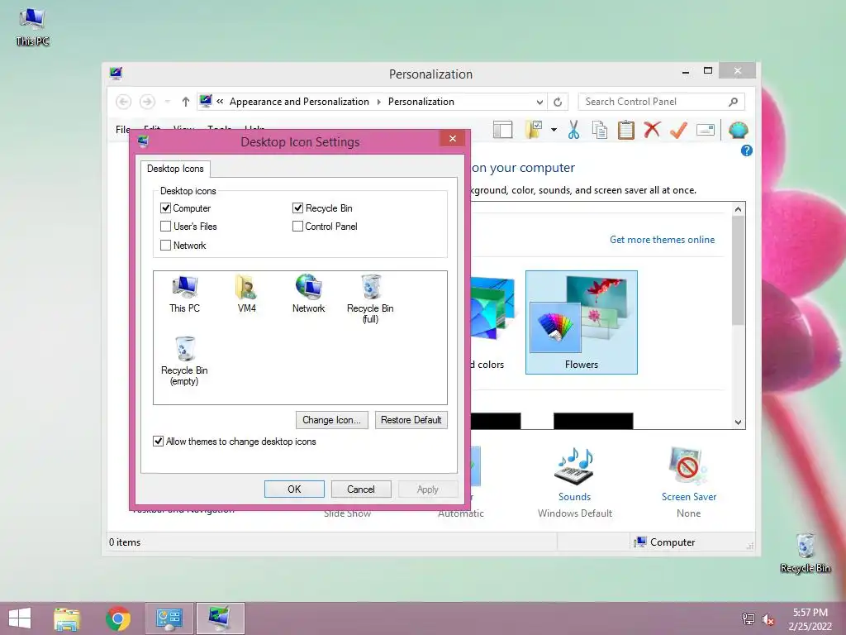Open the File menu in Personalization window
The height and width of the screenshot is (635, 846).
[x=122, y=129]
